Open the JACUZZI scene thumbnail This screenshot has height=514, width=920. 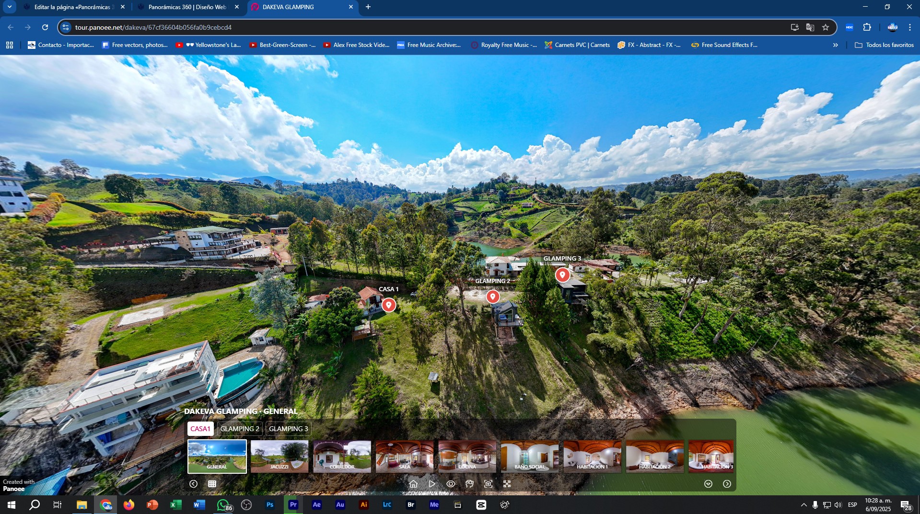(x=279, y=457)
